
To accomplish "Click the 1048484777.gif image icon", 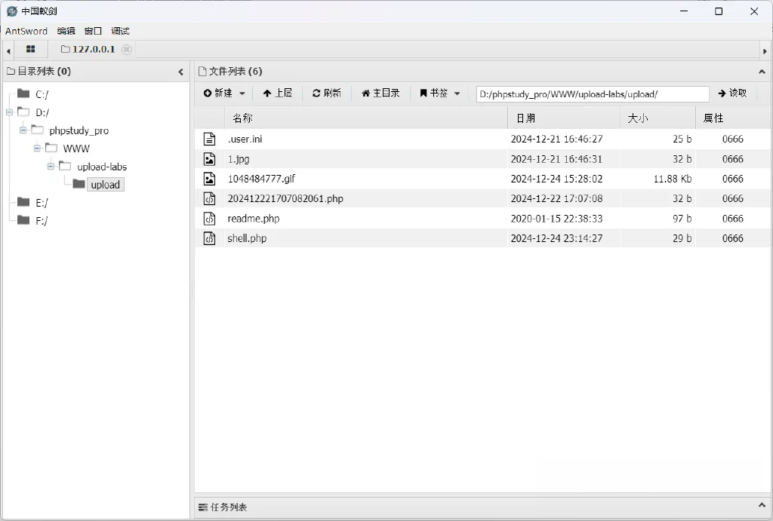I will pos(210,179).
